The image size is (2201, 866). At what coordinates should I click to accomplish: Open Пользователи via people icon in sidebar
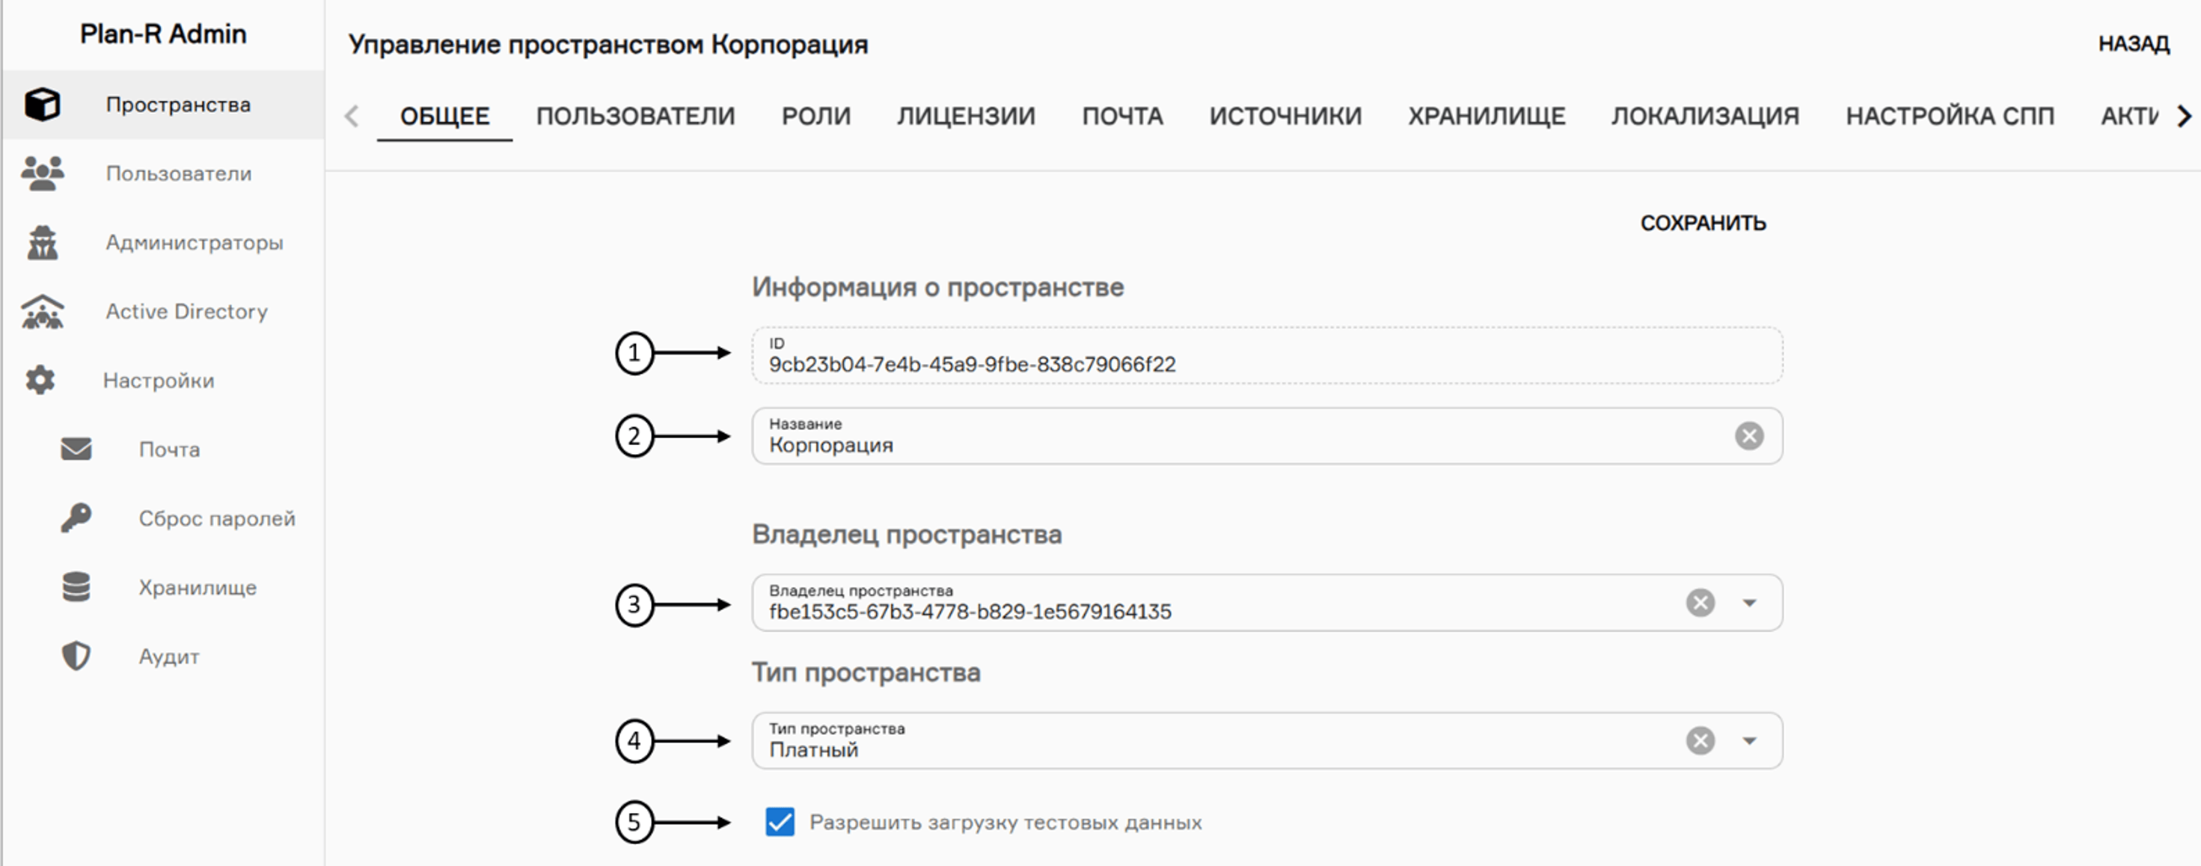(x=42, y=173)
